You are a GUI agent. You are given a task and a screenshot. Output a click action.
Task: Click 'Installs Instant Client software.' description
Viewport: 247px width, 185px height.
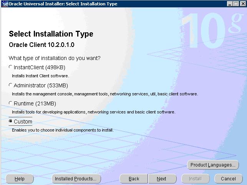click(x=40, y=76)
